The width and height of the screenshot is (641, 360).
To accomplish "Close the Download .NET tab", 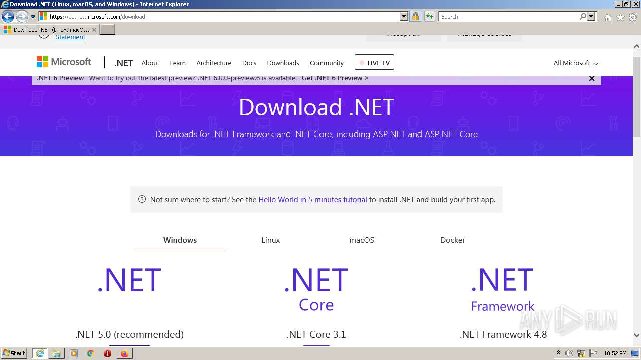I will coord(94,30).
